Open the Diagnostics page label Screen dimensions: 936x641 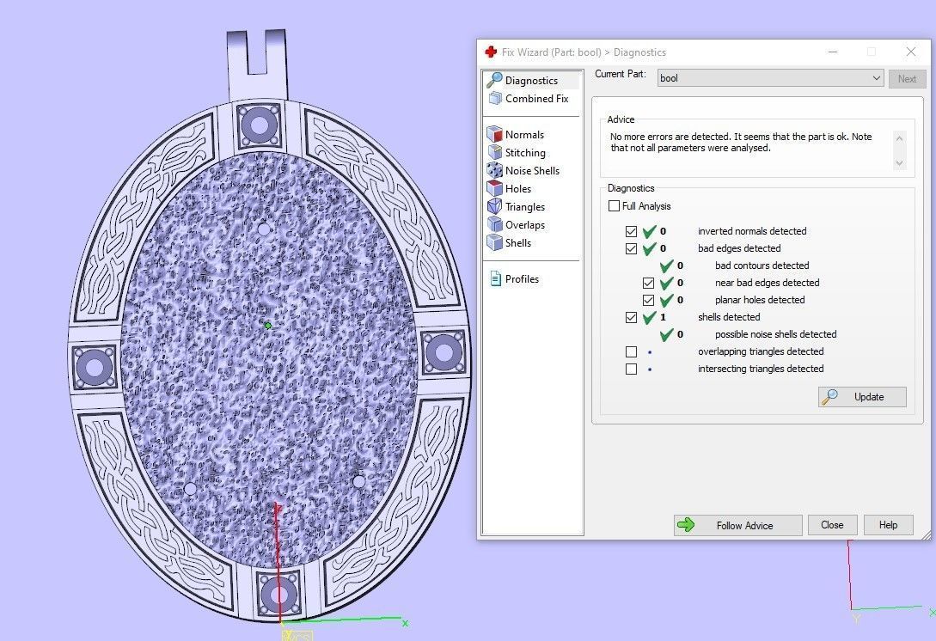pyautogui.click(x=531, y=81)
